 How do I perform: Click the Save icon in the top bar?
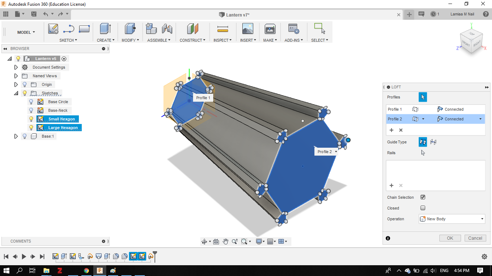(x=34, y=14)
